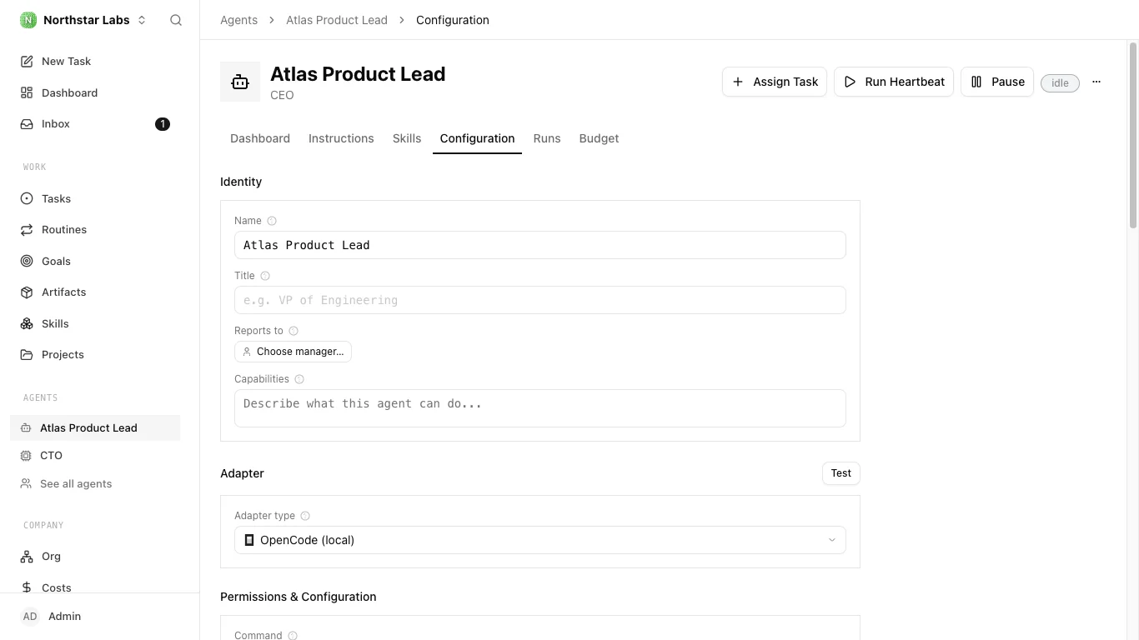Image resolution: width=1139 pixels, height=640 pixels.
Task: Click the page vertical scrollbar
Action: click(x=1133, y=133)
